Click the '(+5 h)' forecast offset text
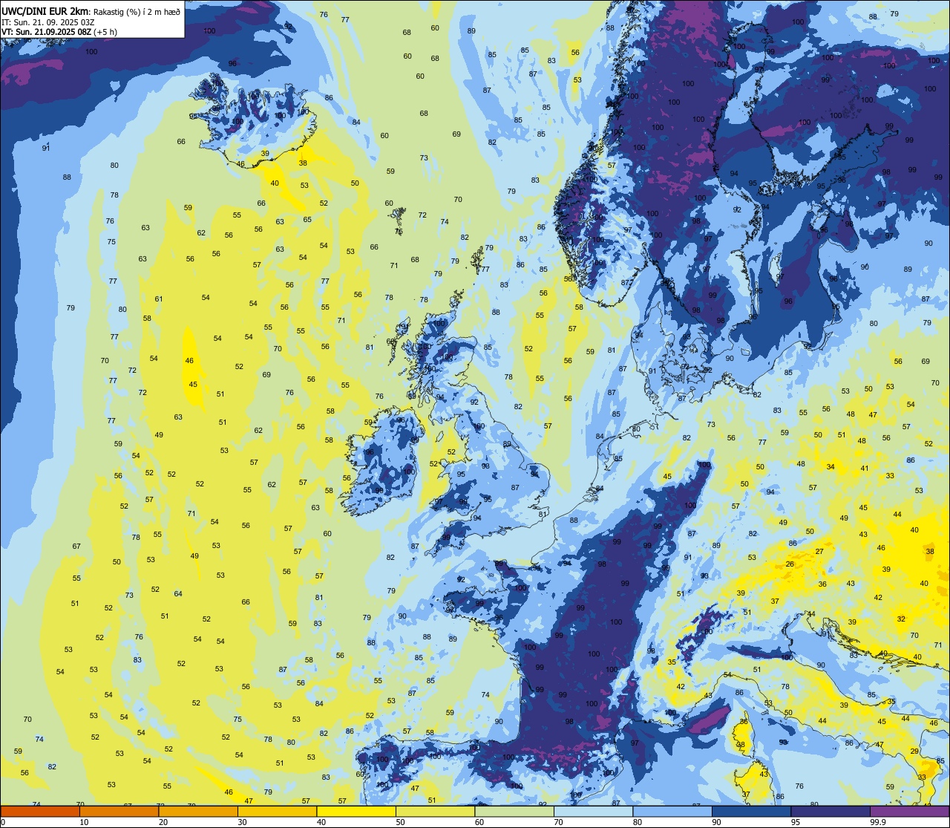The height and width of the screenshot is (828, 950). point(105,32)
